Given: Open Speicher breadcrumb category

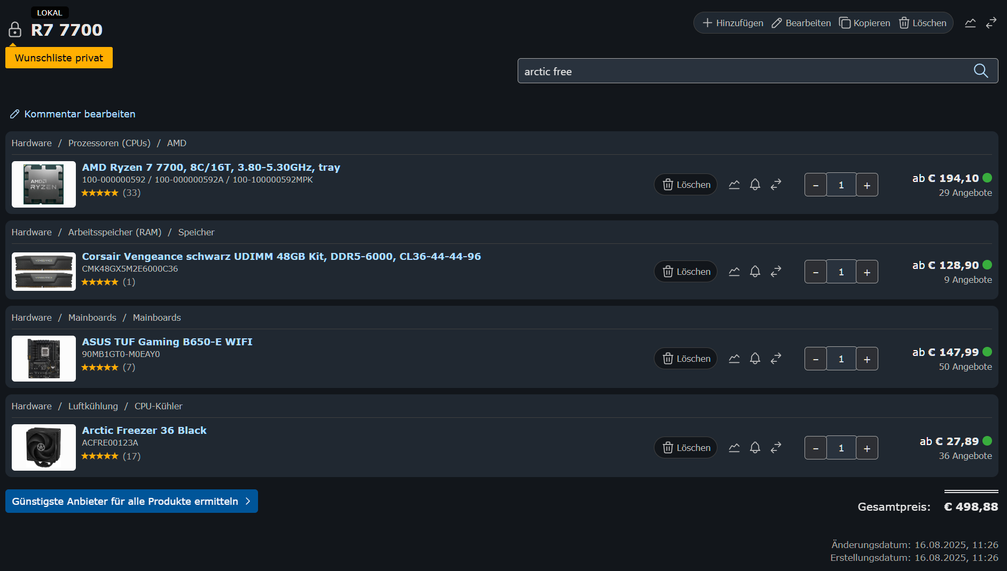Looking at the screenshot, I should point(196,232).
